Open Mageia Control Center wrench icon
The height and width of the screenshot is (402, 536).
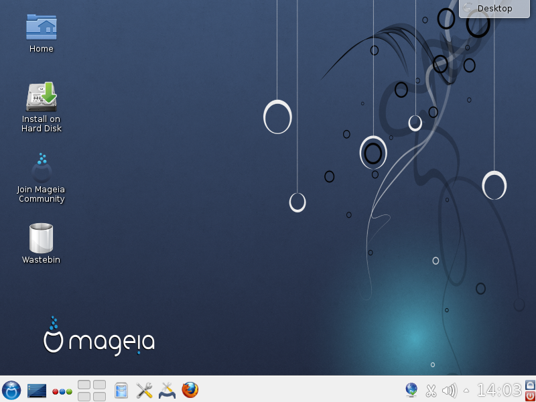pos(144,390)
